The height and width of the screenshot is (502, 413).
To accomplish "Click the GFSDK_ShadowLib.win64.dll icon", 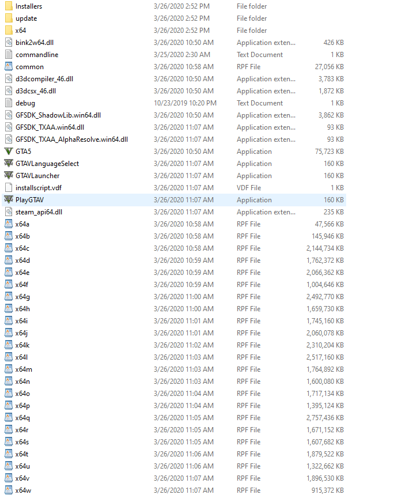I will (9, 115).
